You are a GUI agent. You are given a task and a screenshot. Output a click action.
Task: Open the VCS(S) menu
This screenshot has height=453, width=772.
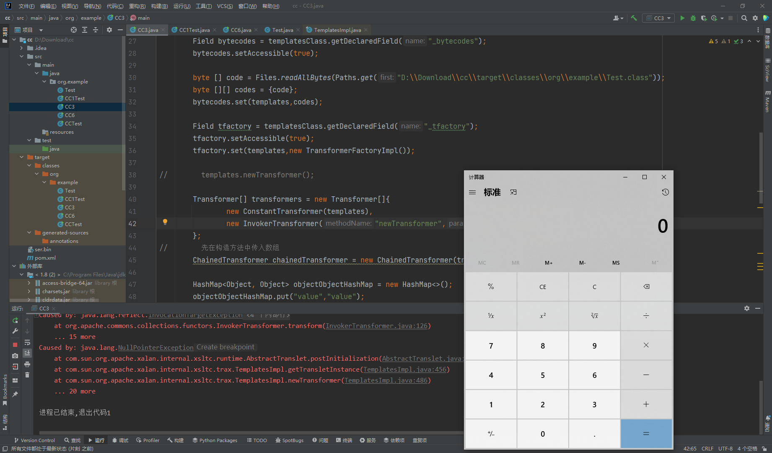225,6
